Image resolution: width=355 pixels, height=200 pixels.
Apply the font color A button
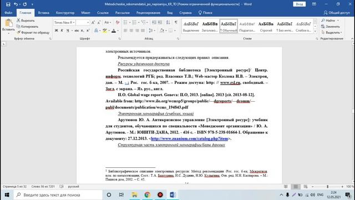pos(114,31)
